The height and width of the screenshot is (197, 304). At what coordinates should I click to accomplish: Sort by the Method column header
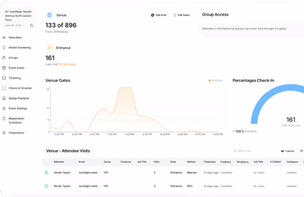pos(191,162)
